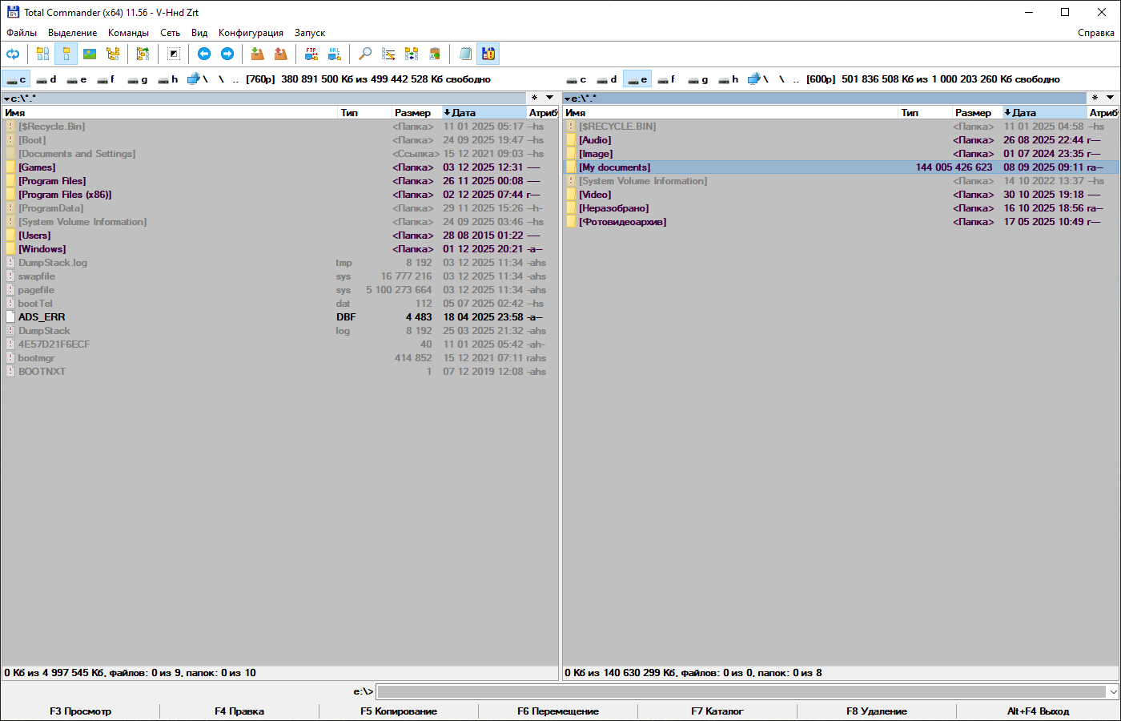Go to parent directory with right panel '..' button

(796, 79)
